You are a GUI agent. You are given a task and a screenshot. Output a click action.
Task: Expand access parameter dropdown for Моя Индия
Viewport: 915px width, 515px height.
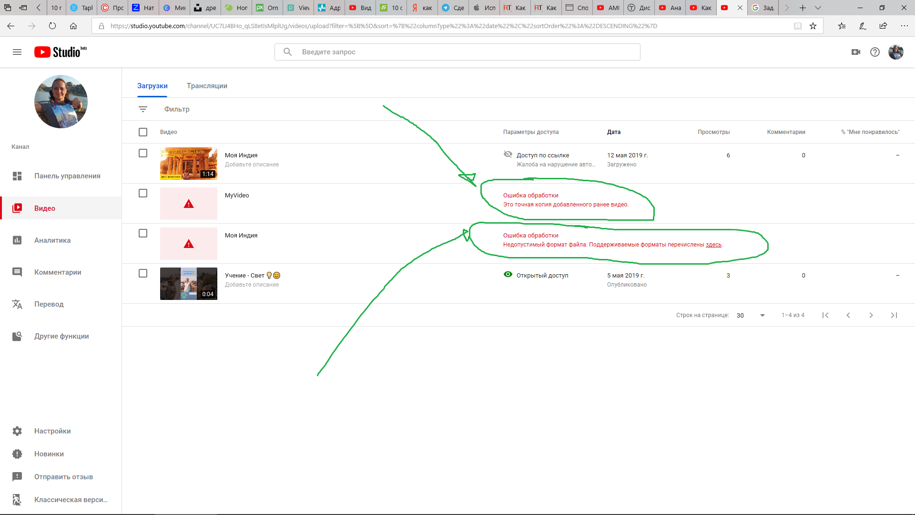coord(542,154)
